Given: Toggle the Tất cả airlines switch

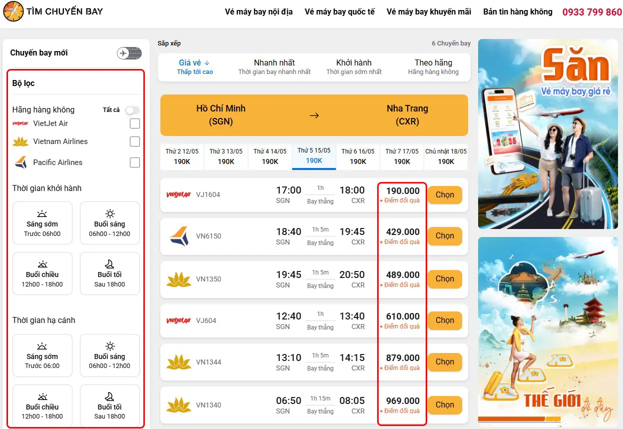Looking at the screenshot, I should point(132,110).
